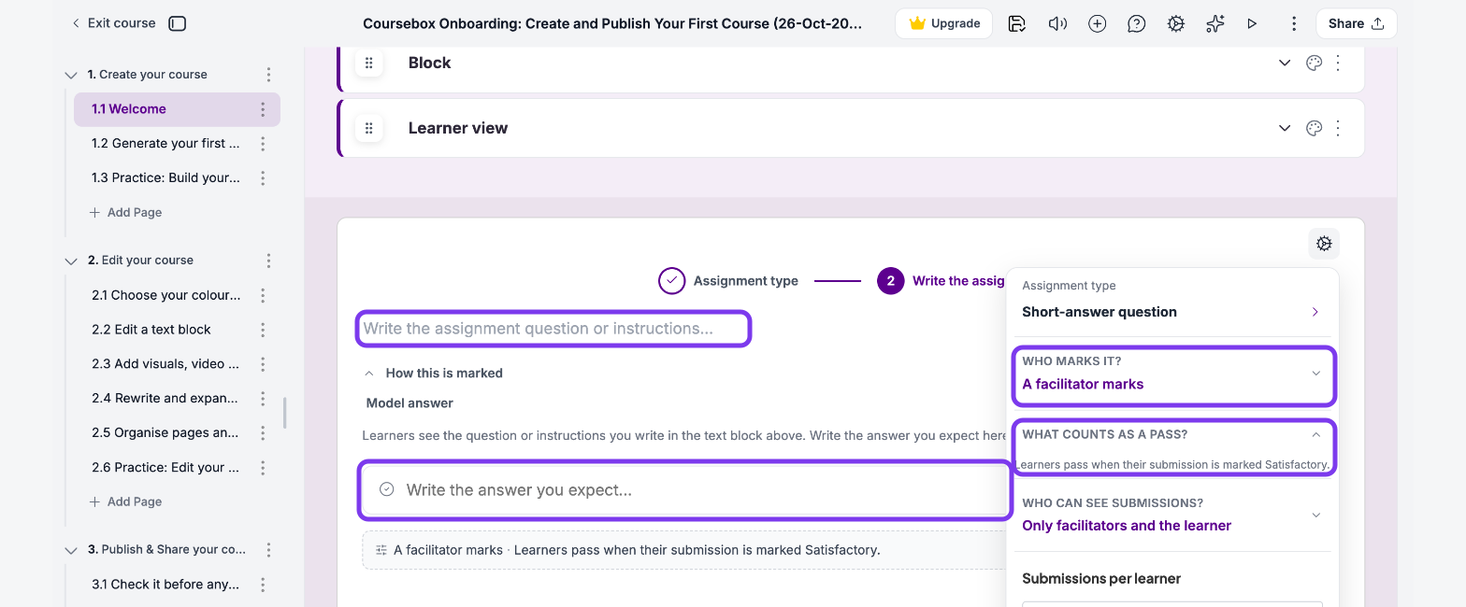Click Add Page under Edit your course
1466x607 pixels.
click(125, 502)
